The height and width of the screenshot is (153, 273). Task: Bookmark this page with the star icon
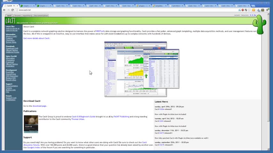point(249,10)
